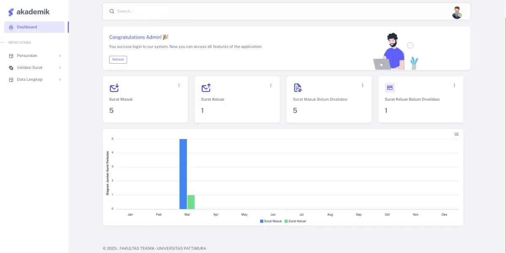Screen dimensions: 506x253
Task: Click the Validasi Surat sidebar icon
Action: click(11, 67)
